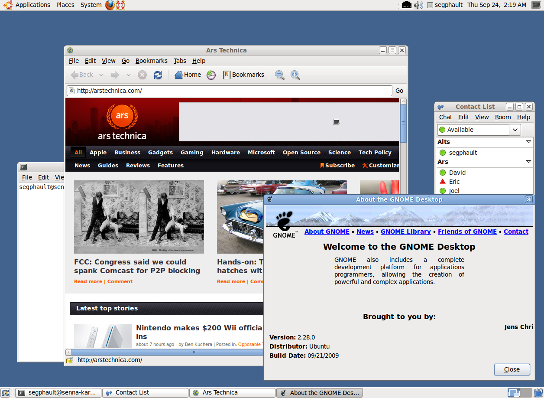The height and width of the screenshot is (398, 544).
Task: Select the All category tab
Action: tap(78, 153)
